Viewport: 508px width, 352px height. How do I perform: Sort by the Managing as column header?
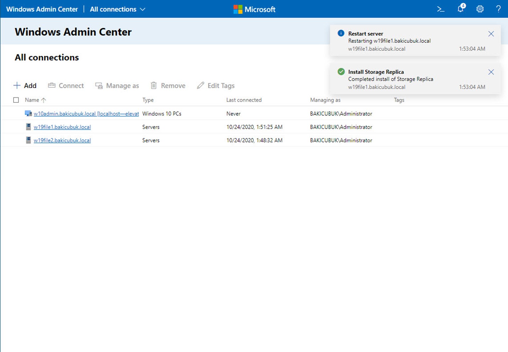325,100
